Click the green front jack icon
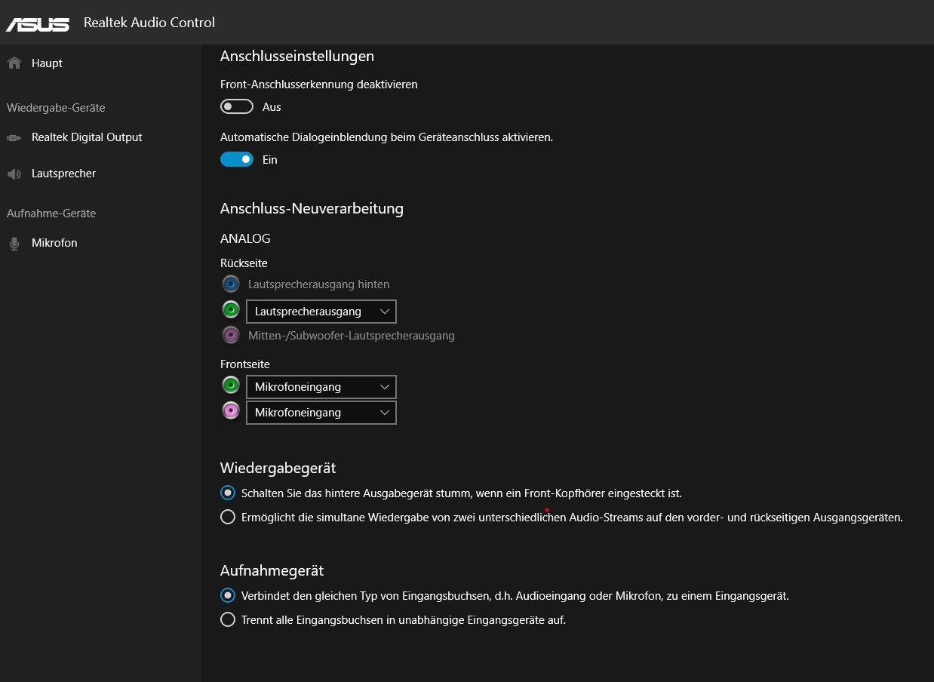 230,386
